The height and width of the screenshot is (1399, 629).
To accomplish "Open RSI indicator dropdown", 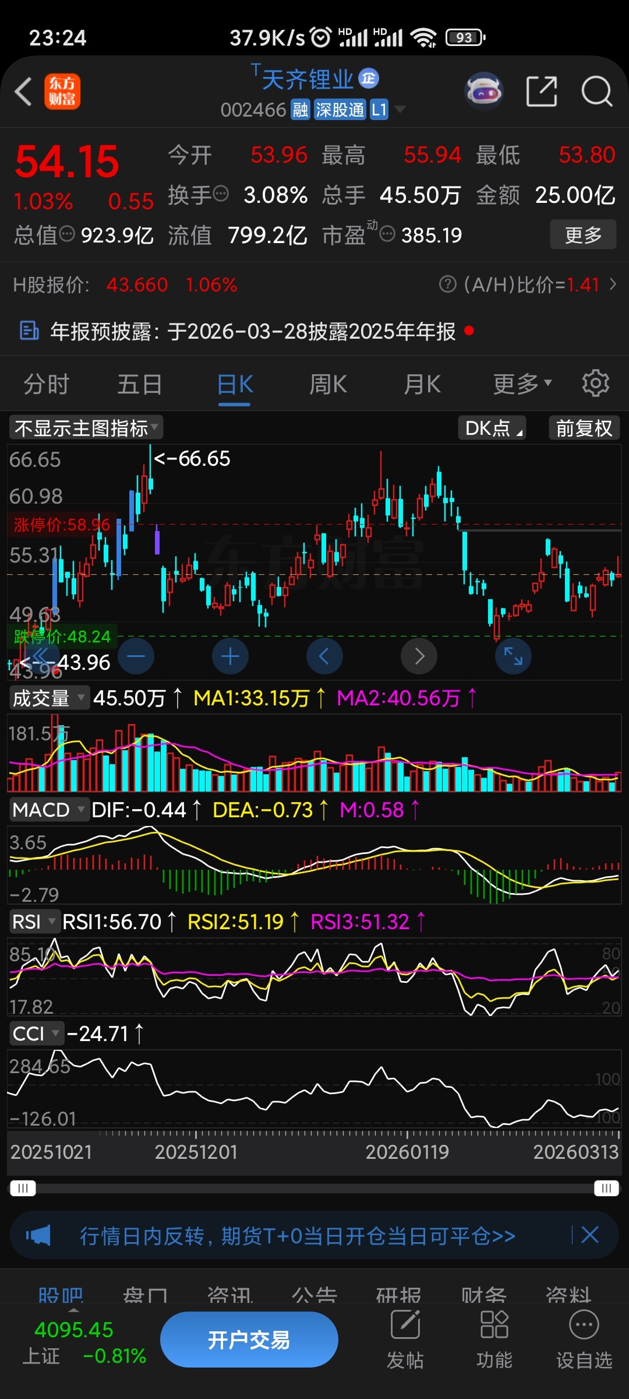I will coord(34,922).
